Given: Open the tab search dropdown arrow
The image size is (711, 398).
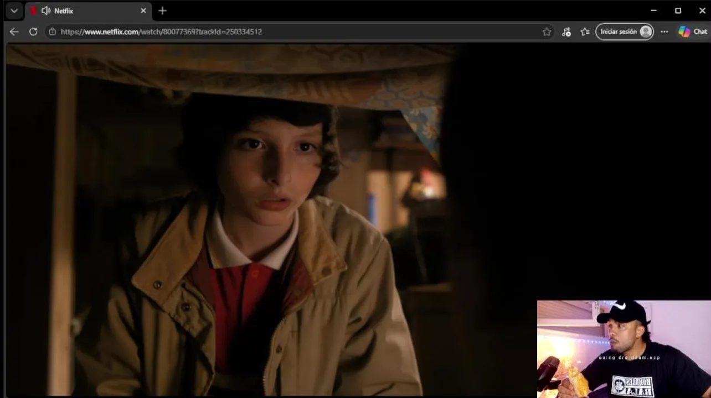Looking at the screenshot, I should click(14, 11).
